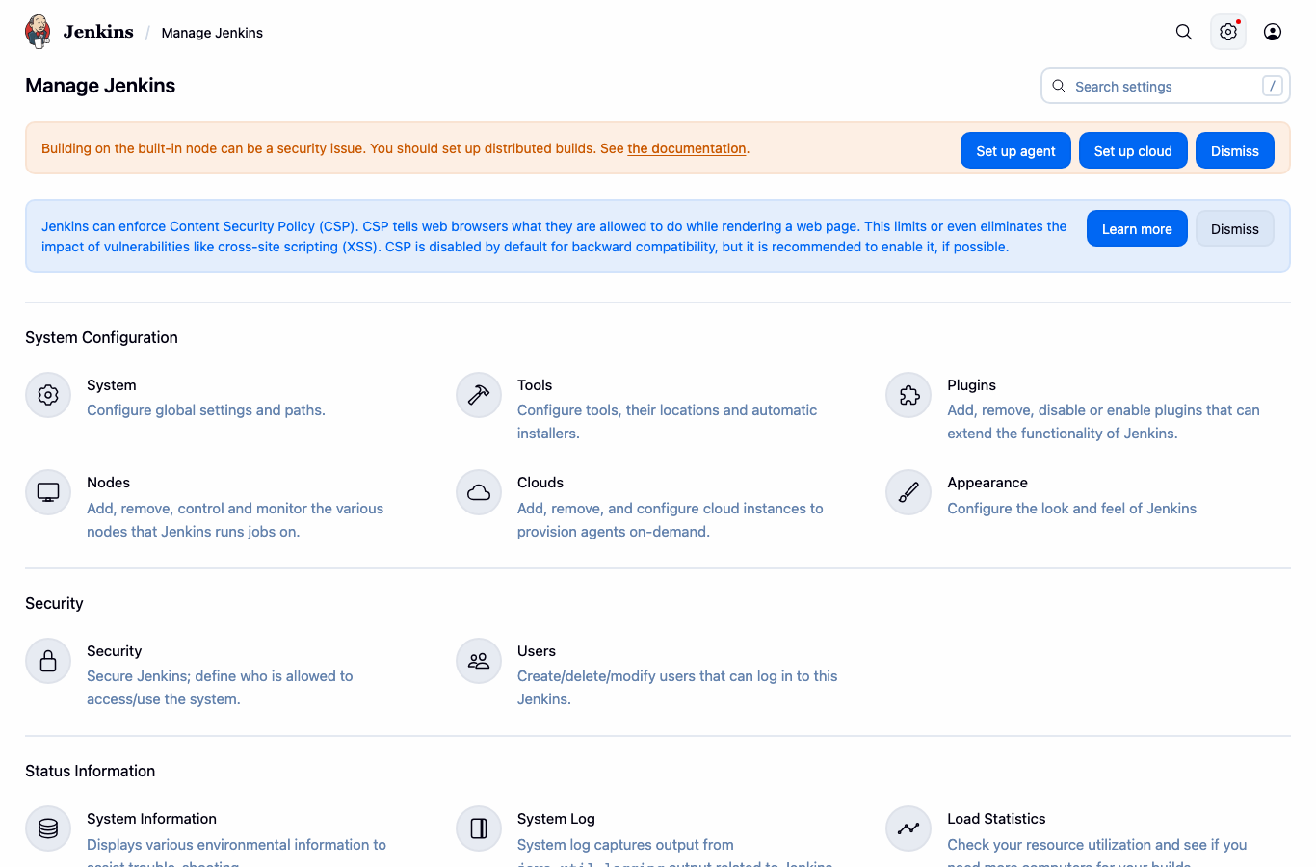
Task: Click the Manage Jenkins breadcrumb
Action: pos(212,33)
